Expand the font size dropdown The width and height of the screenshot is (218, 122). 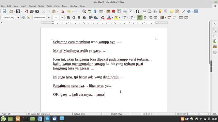pyautogui.click(x=62, y=18)
